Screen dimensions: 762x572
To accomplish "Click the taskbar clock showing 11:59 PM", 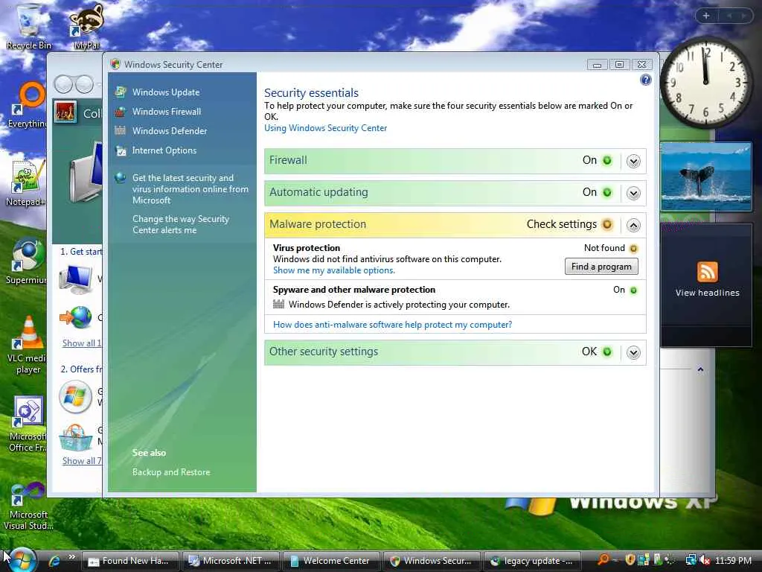I will pyautogui.click(x=733, y=560).
